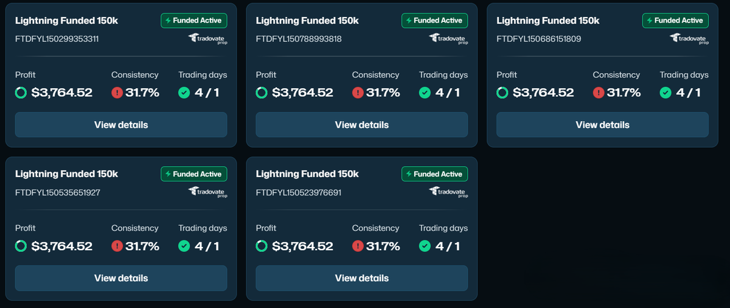Click Lightning Funded 150k title on card FTDFYL150788993818
Image resolution: width=730 pixels, height=308 pixels.
tap(307, 20)
